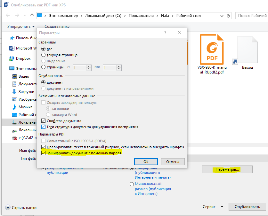
Task: Click the Опубликовать button
Action: point(247,207)
